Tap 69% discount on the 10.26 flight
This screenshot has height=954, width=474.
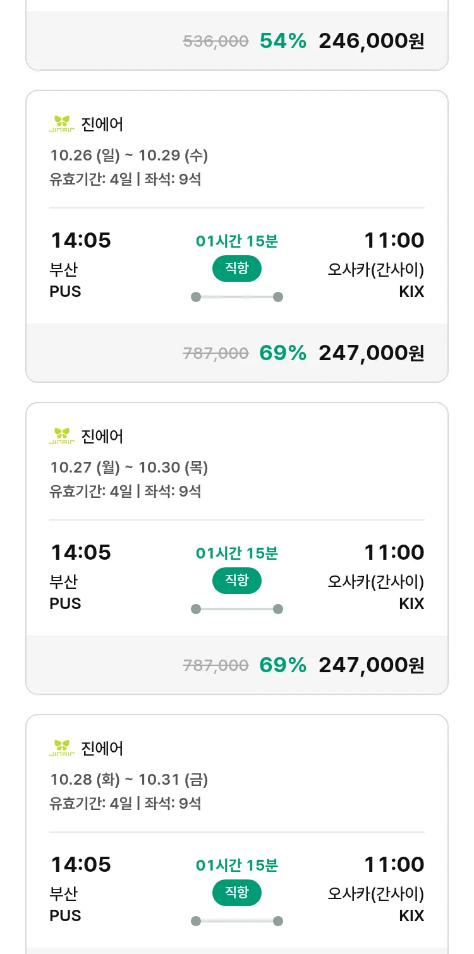click(x=283, y=353)
